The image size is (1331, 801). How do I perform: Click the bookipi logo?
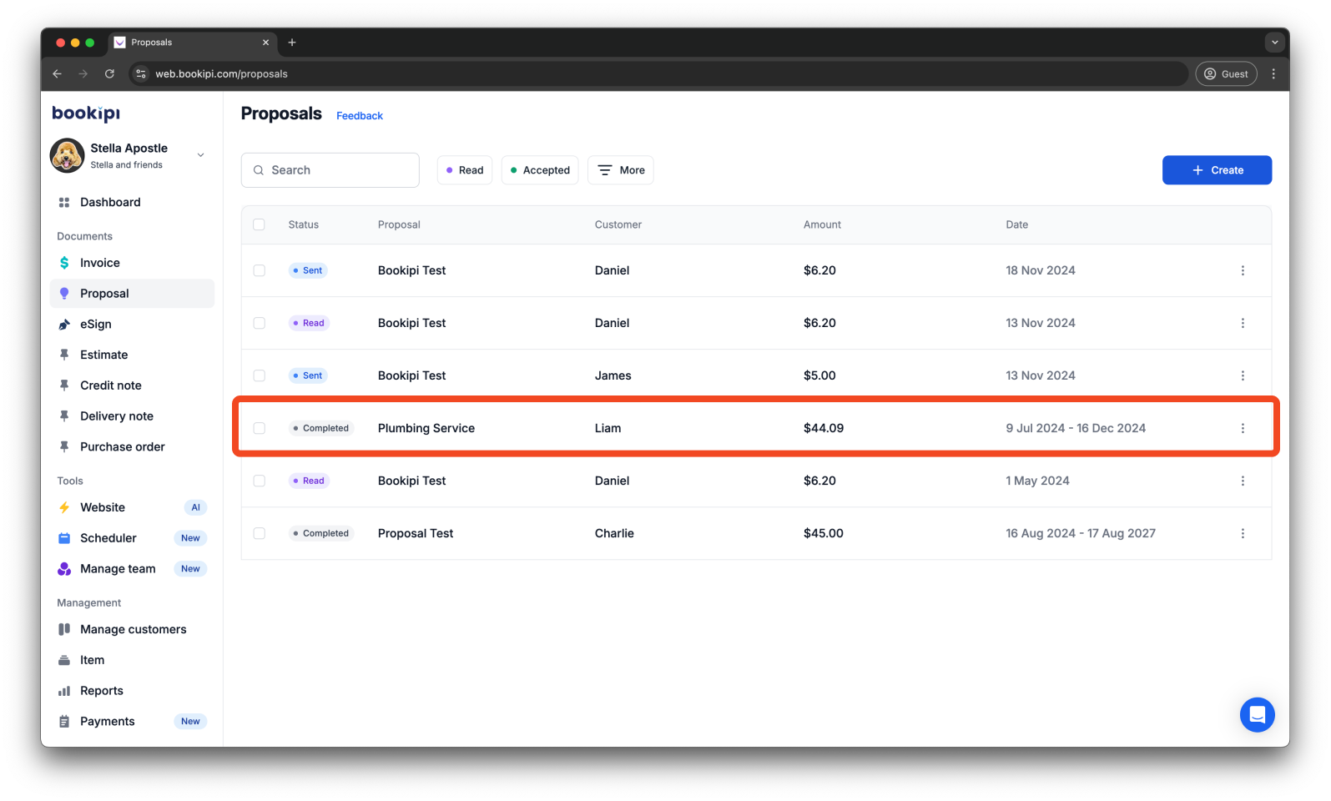coord(86,113)
